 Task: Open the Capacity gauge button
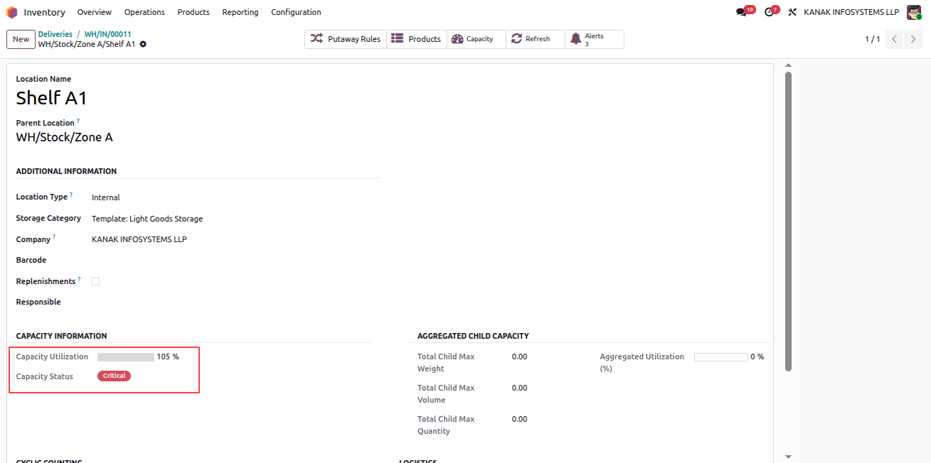(477, 39)
